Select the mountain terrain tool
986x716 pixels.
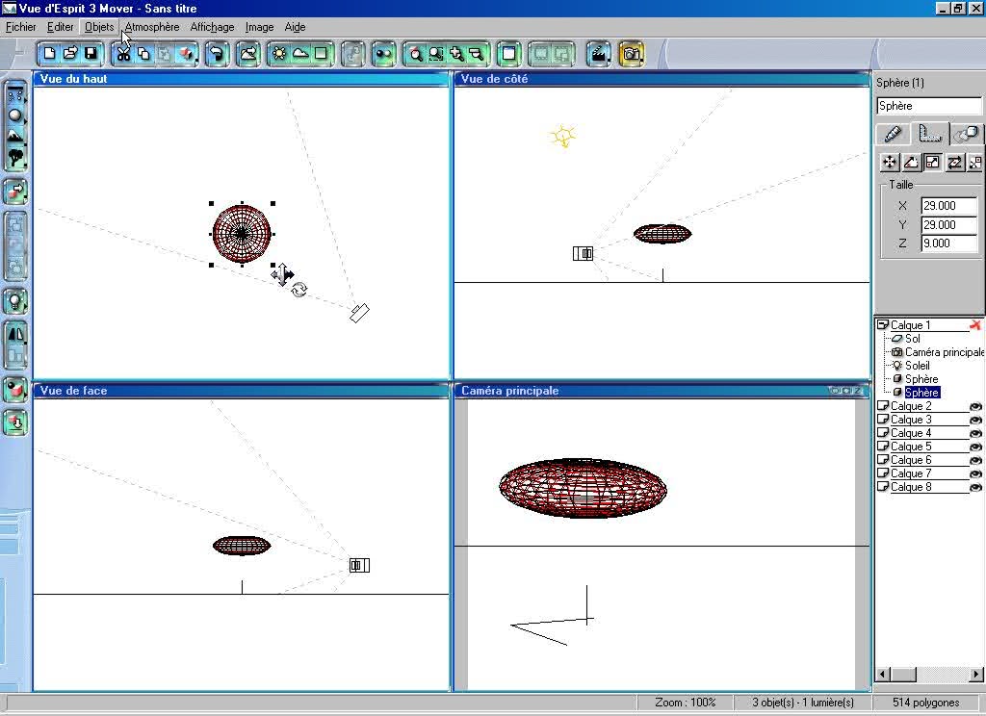tap(15, 137)
